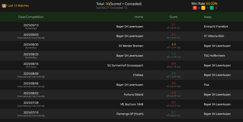Click the Bayer Leverkusen club logo icon
The image size is (243, 122).
tap(4, 6)
